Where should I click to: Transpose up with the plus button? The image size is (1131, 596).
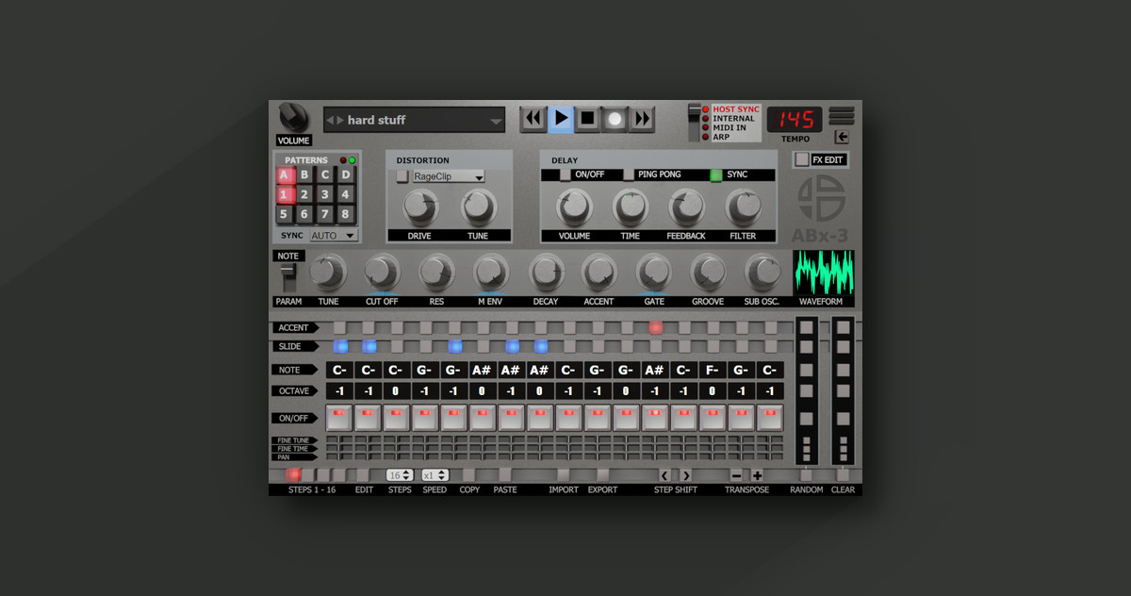coord(757,475)
